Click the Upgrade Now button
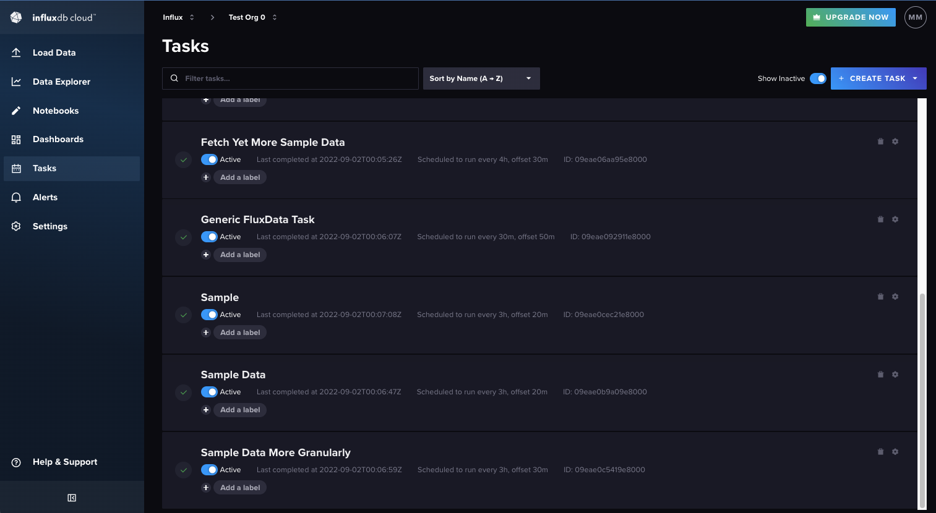This screenshot has height=513, width=936. click(x=851, y=17)
